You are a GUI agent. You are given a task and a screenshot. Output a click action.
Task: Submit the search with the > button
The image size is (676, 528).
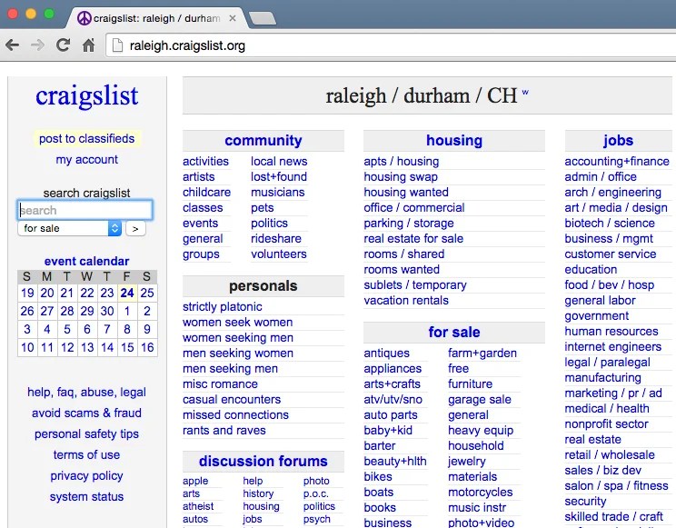pyautogui.click(x=135, y=229)
